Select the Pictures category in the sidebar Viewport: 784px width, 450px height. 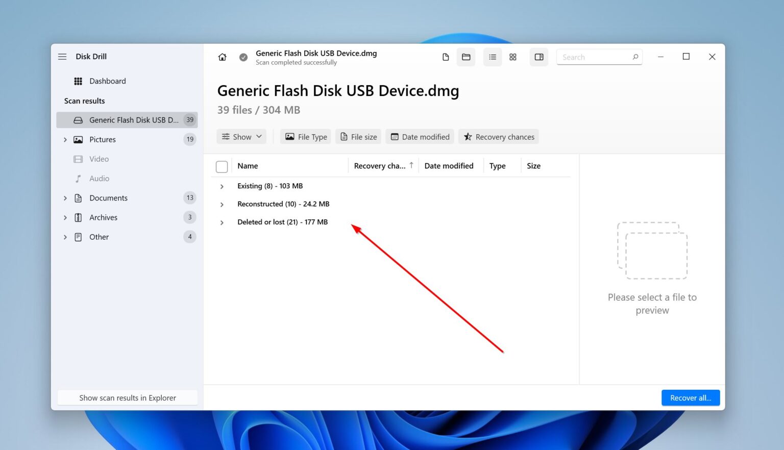(x=102, y=139)
